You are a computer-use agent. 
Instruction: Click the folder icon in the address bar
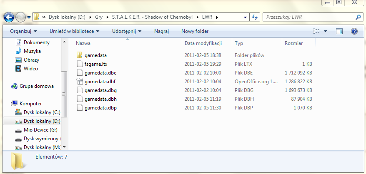pos(36,17)
